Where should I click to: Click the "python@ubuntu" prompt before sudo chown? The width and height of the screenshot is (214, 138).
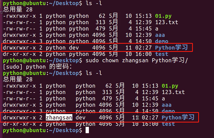click(x=24, y=60)
